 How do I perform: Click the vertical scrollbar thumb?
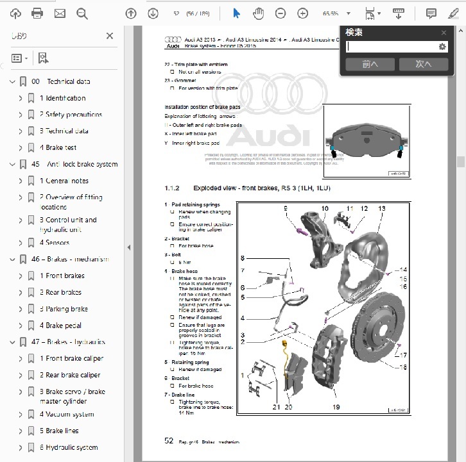(461, 161)
